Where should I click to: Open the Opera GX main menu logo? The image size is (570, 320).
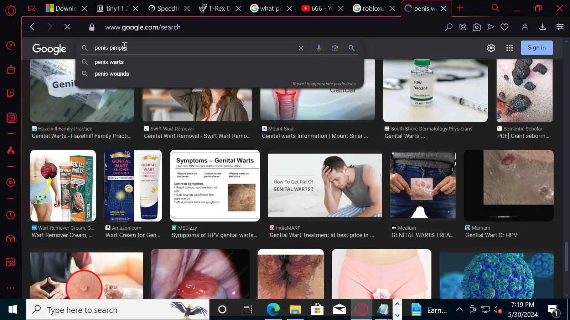tap(11, 11)
